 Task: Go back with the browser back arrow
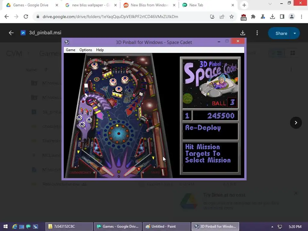[7, 17]
